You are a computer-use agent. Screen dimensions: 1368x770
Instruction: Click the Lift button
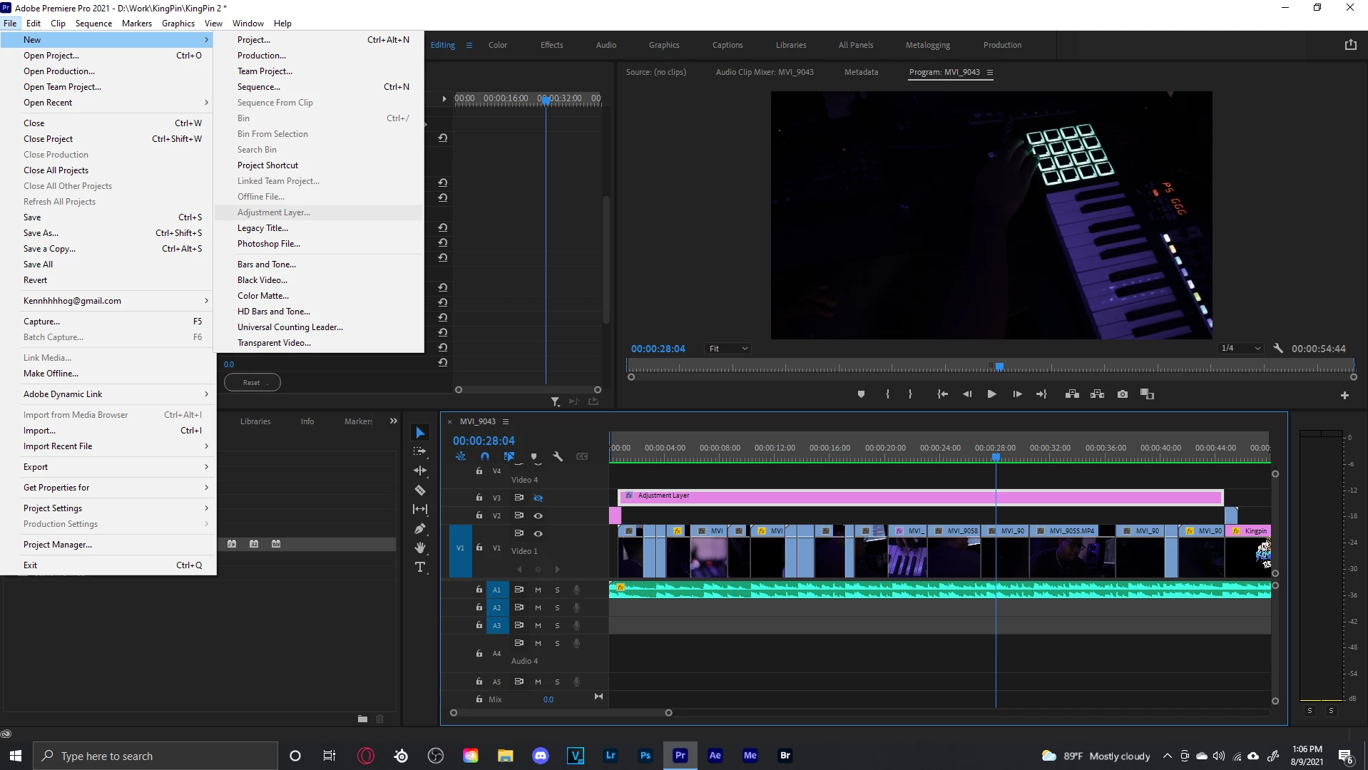tap(1072, 394)
